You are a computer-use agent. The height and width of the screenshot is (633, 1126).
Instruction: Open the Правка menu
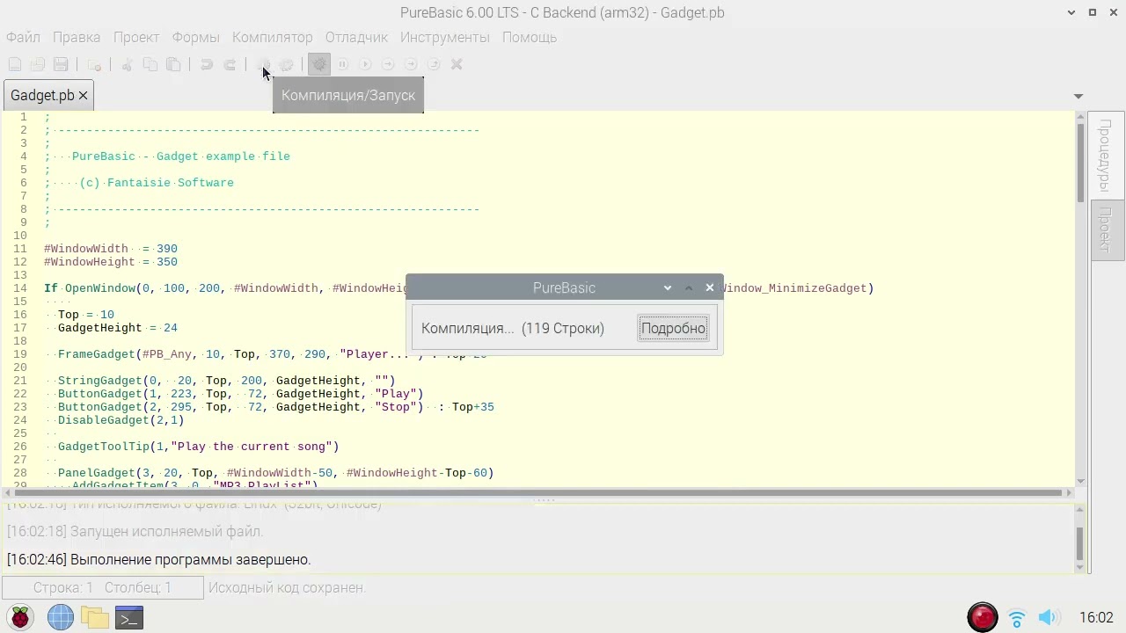tap(77, 37)
